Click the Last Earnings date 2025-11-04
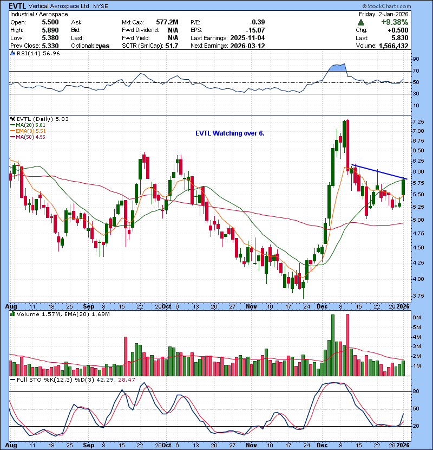433x450 pixels. 247,38
